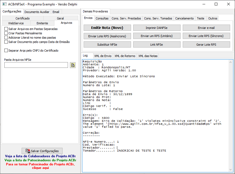This screenshot has height=174, width=235.
Task: Select the Emitente tab
Action: 42,23
